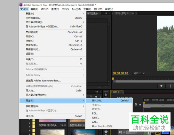
Task: Open the 编辑(E) menu
Action: [34, 9]
